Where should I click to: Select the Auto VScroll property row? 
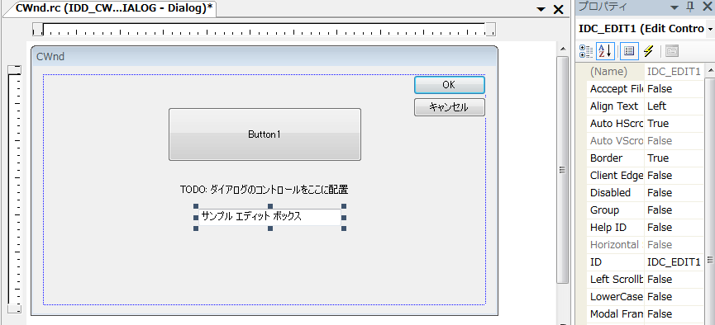point(646,141)
